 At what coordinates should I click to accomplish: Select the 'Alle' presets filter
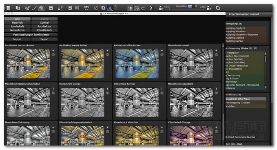coord(17,19)
